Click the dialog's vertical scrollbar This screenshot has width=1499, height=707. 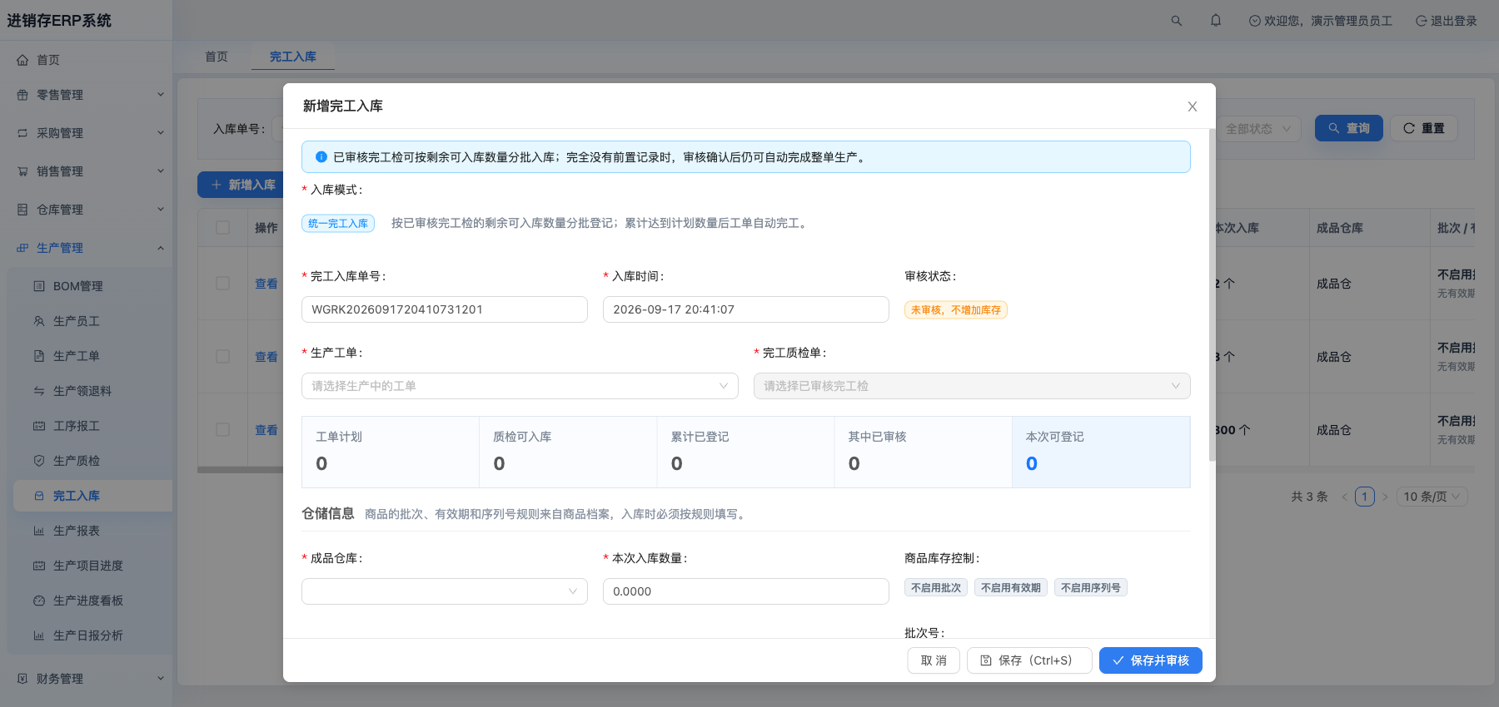1212,294
